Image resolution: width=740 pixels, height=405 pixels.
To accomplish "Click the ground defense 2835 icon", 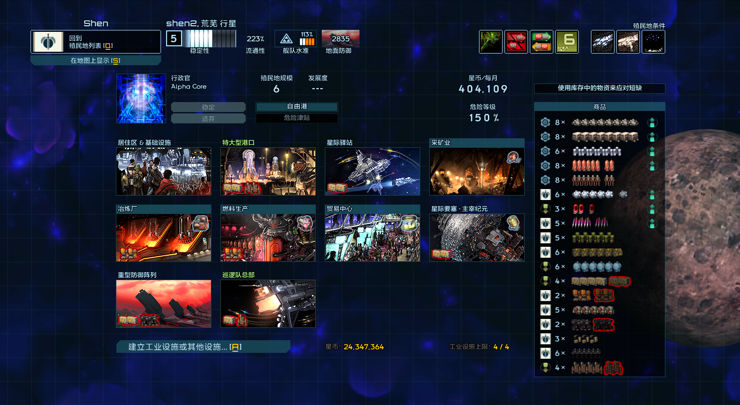I will point(340,39).
